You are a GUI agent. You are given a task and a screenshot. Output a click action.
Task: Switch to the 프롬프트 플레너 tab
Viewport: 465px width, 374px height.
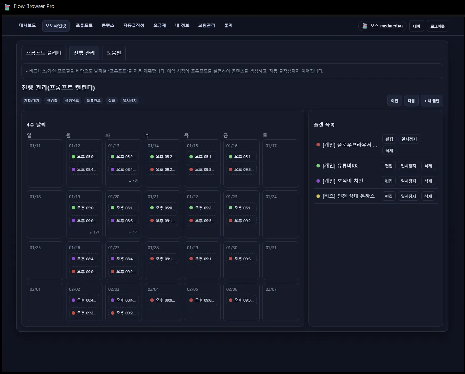pyautogui.click(x=44, y=53)
